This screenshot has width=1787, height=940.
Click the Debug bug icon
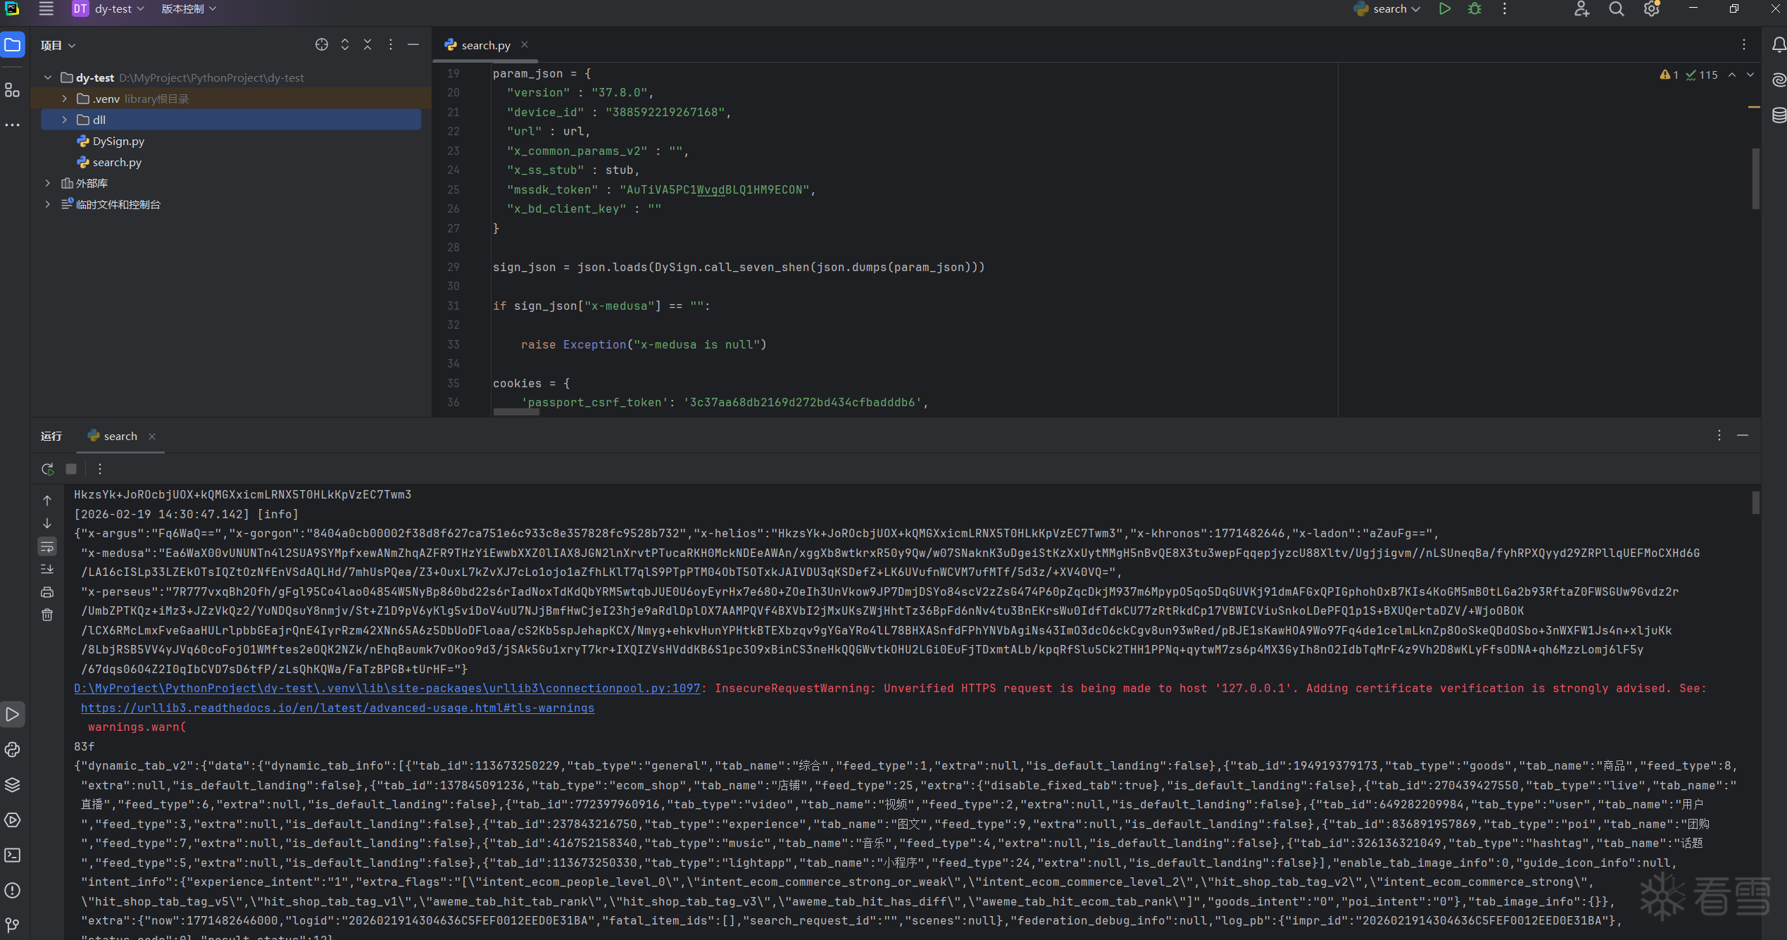point(1474,9)
